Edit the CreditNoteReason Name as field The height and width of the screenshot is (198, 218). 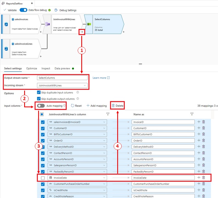click(x=163, y=196)
